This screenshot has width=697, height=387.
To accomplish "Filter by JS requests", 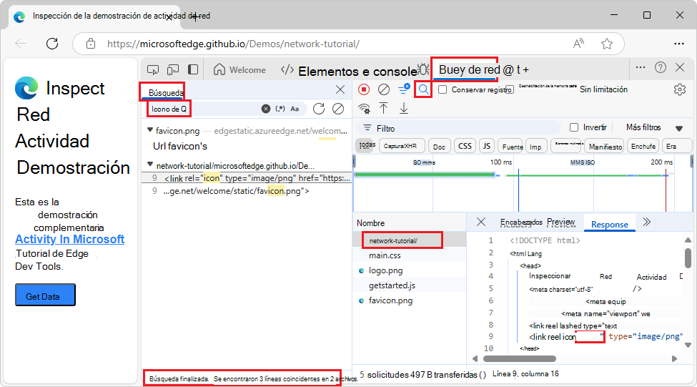I will click(487, 146).
